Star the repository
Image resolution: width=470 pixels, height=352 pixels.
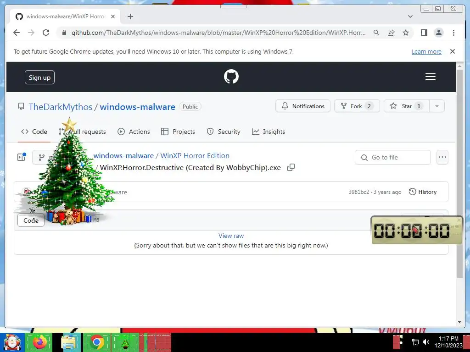tap(407, 106)
